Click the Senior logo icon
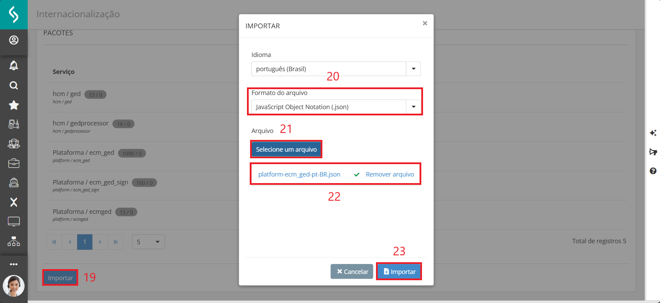 (13, 15)
